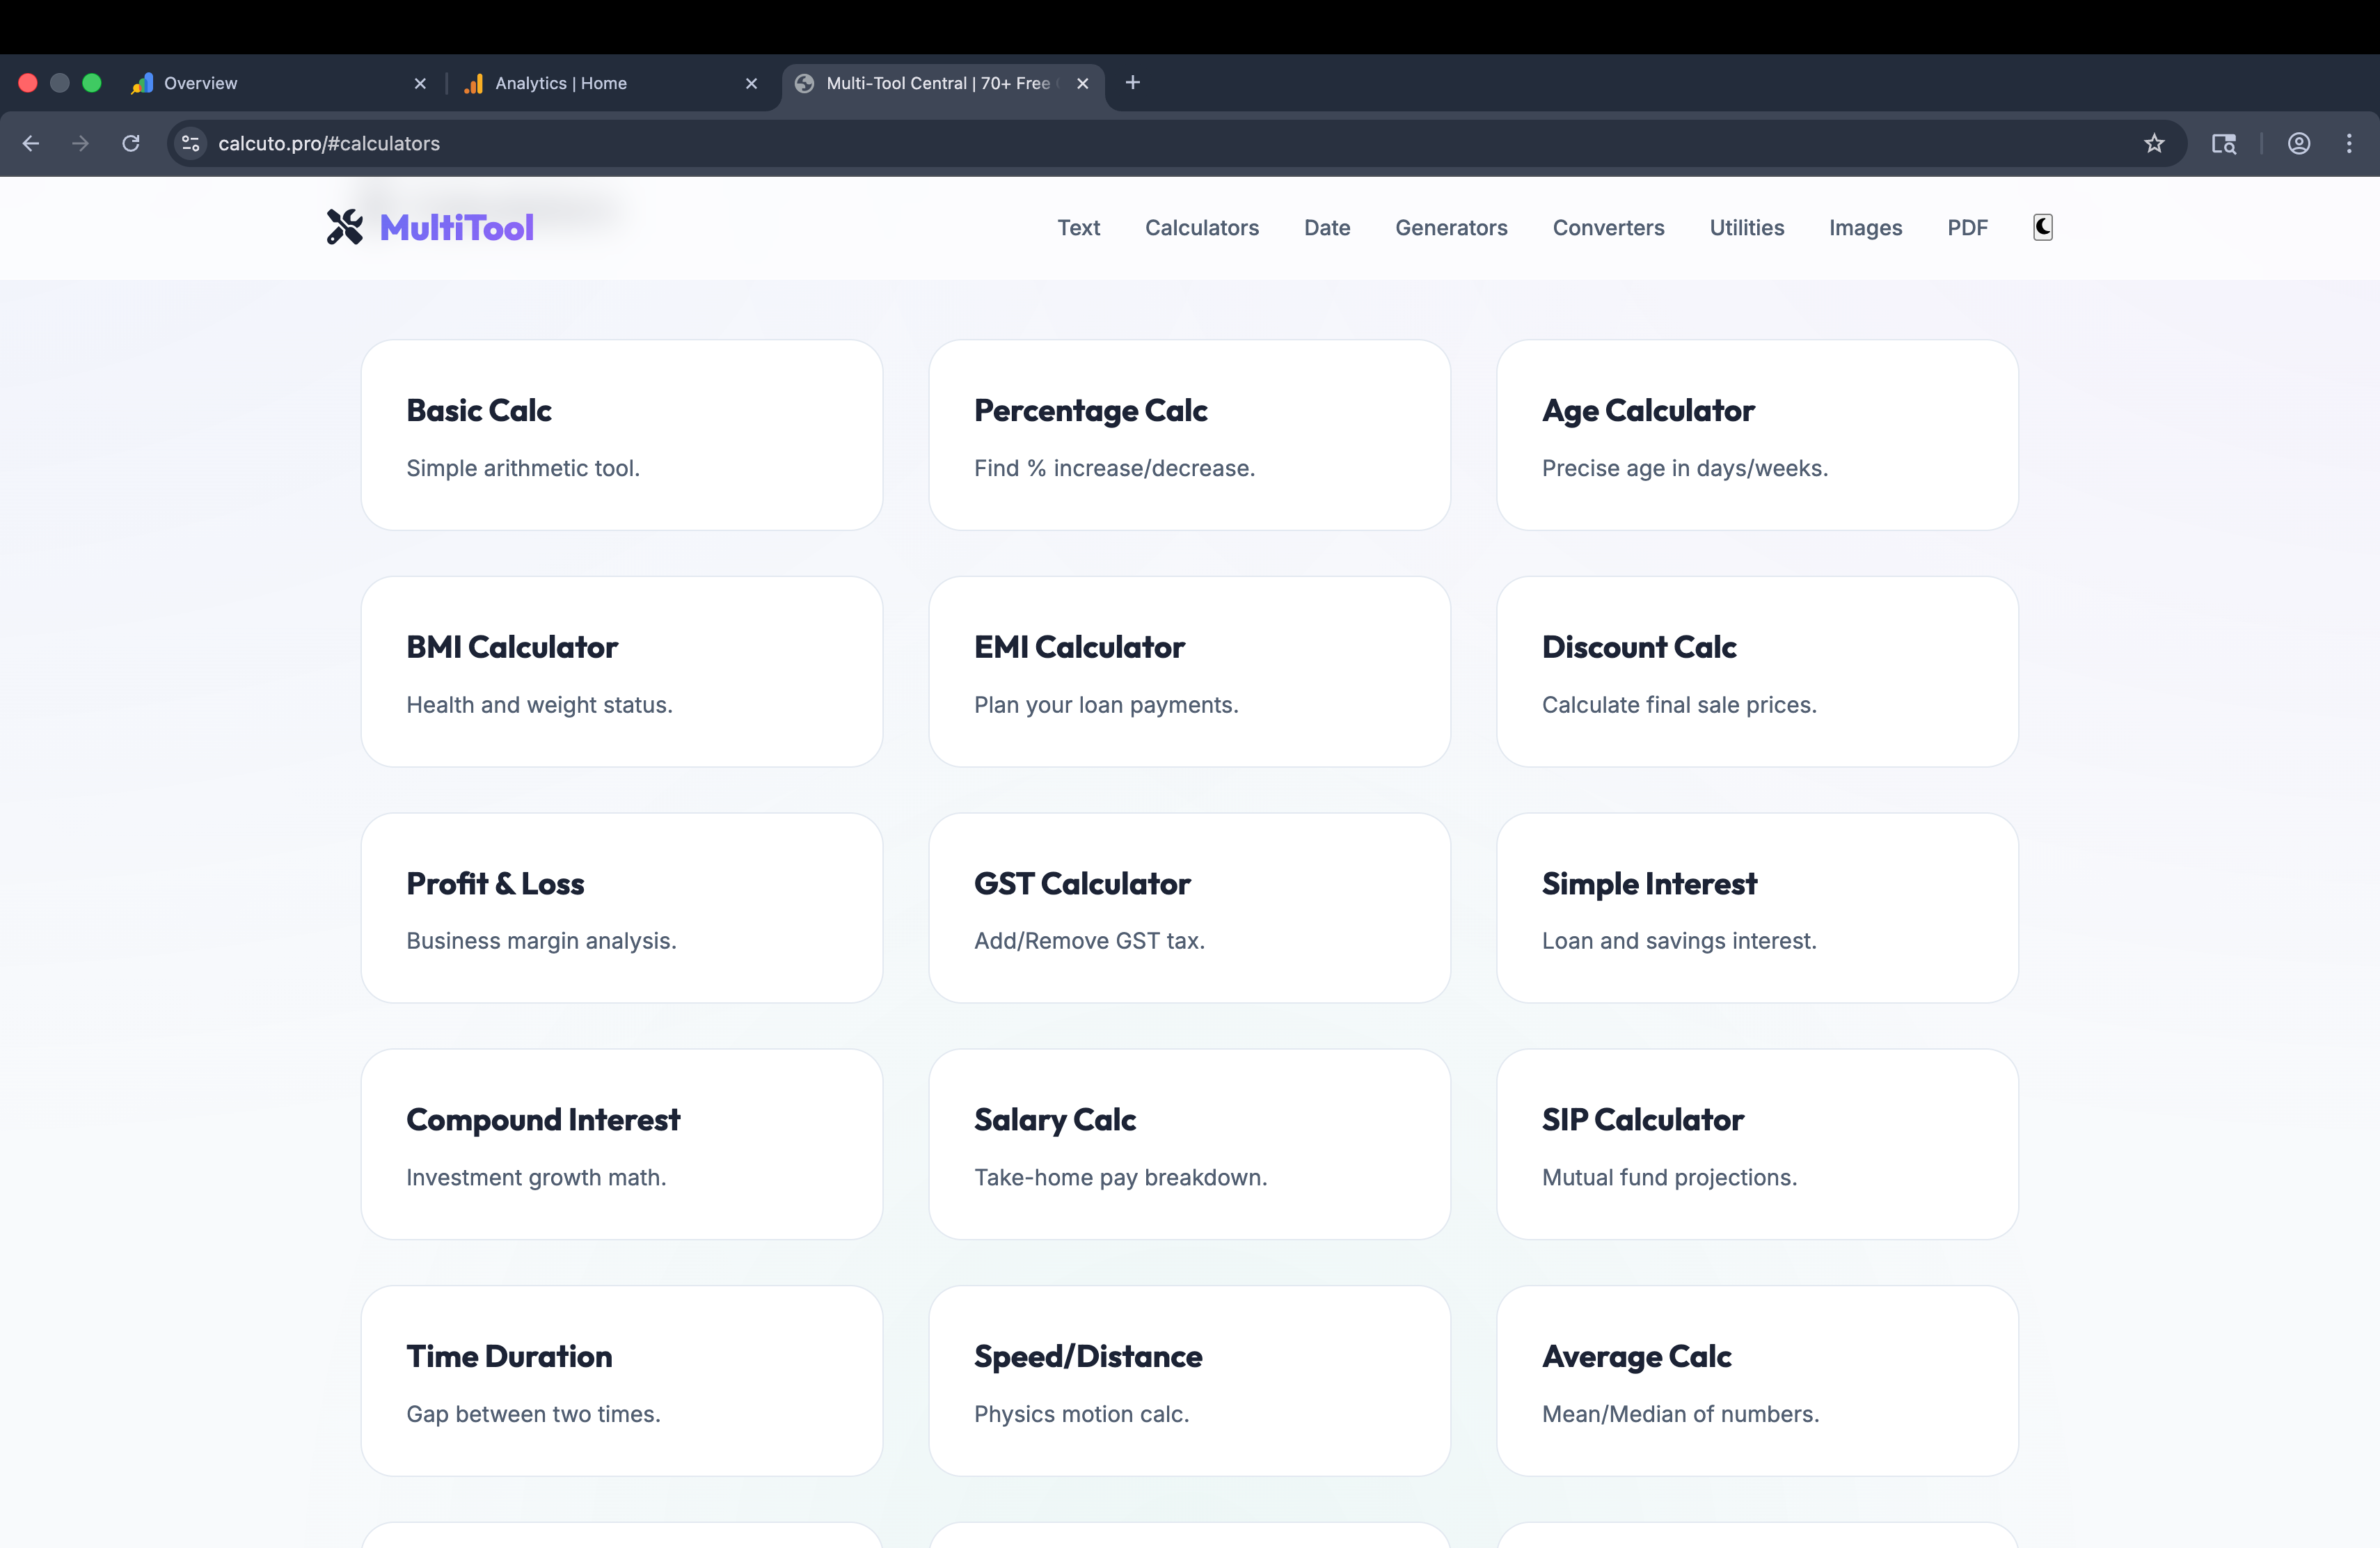Switch to the Overview tab
Viewport: 2380px width, 1548px height.
pos(280,84)
